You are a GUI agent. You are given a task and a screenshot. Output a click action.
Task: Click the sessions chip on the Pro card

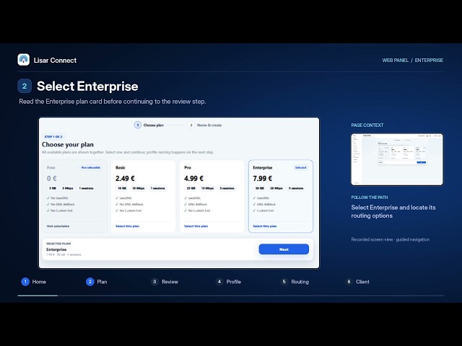[227, 188]
